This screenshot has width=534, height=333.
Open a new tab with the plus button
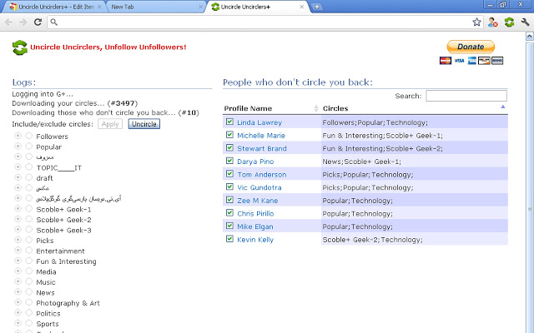[x=317, y=7]
